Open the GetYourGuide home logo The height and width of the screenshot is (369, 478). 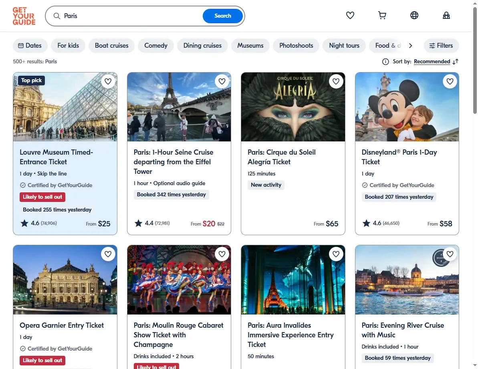tap(24, 16)
